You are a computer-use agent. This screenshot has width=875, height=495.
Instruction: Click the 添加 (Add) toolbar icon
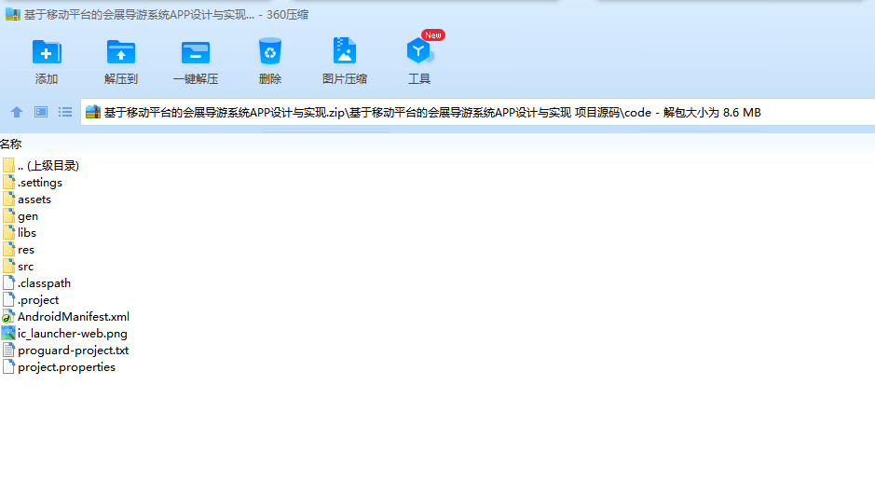pyautogui.click(x=47, y=52)
